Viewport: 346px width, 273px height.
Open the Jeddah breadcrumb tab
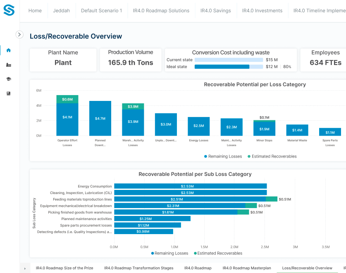[61, 11]
